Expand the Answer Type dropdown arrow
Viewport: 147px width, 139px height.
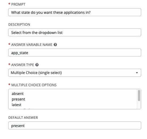(x=137, y=73)
